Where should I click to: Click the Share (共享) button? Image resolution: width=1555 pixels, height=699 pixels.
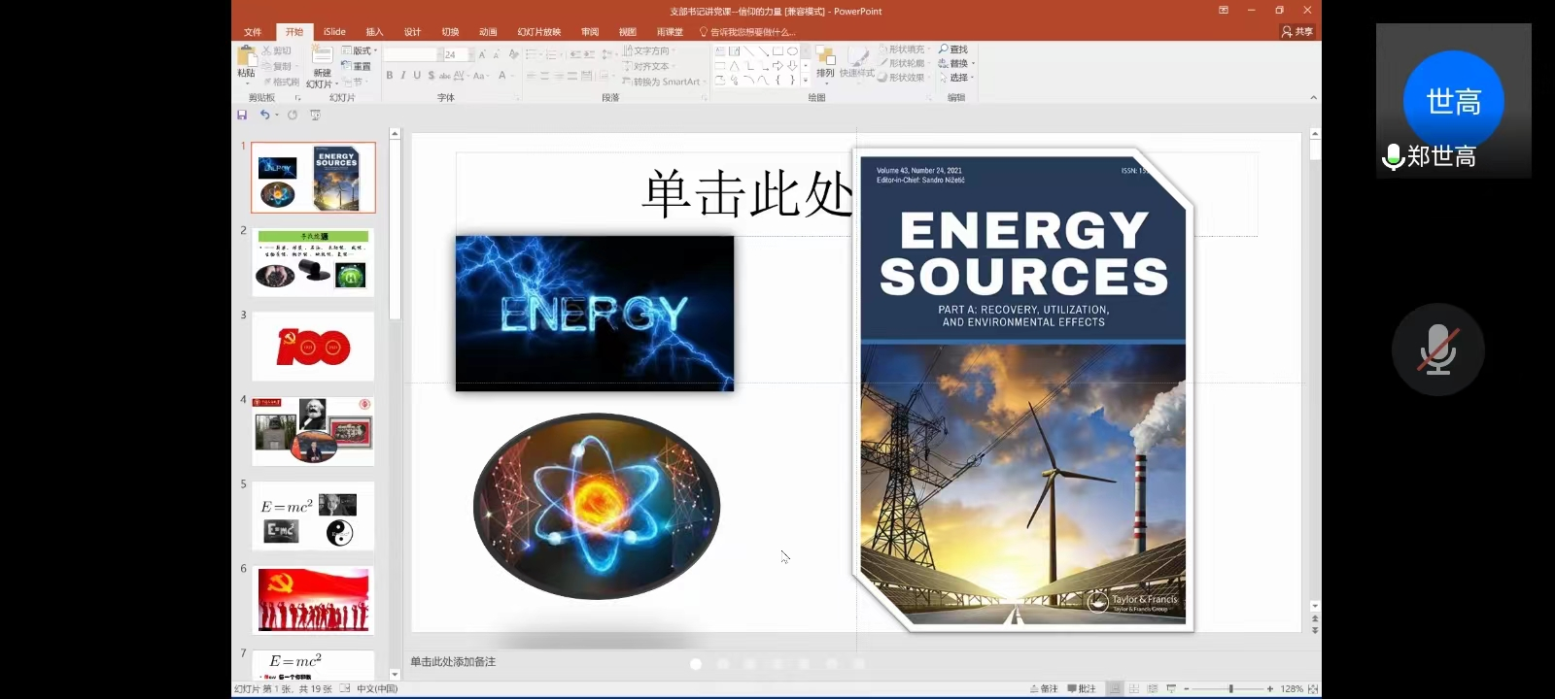pyautogui.click(x=1297, y=32)
